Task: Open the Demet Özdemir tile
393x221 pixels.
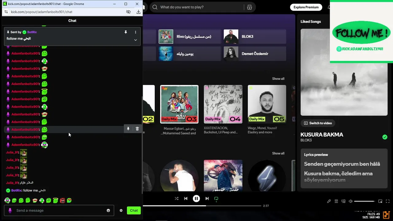Action: pyautogui.click(x=255, y=54)
